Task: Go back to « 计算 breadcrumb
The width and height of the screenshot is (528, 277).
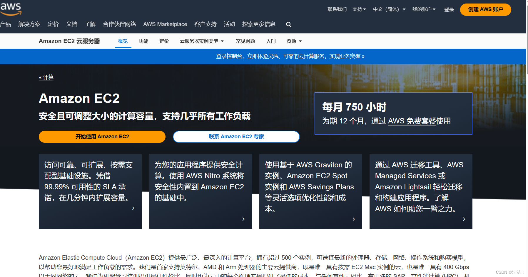Action: pyautogui.click(x=46, y=77)
